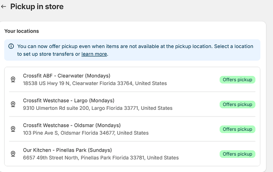Click the Pickup in store page heading
The image size is (273, 172).
37,7
